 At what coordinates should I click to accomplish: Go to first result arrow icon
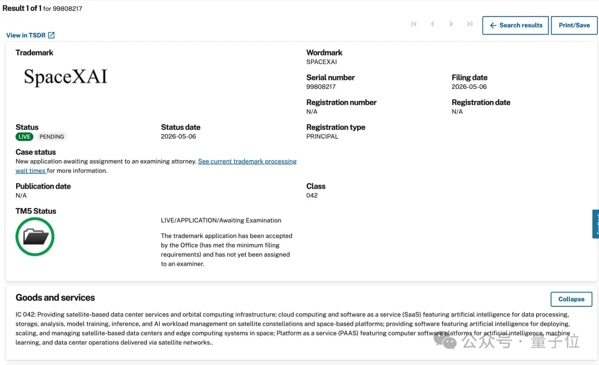[414, 24]
